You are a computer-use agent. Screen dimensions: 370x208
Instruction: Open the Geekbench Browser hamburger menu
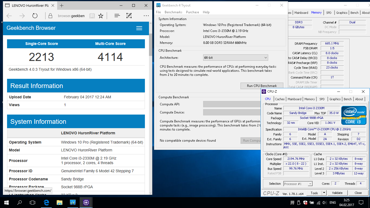[x=139, y=28]
